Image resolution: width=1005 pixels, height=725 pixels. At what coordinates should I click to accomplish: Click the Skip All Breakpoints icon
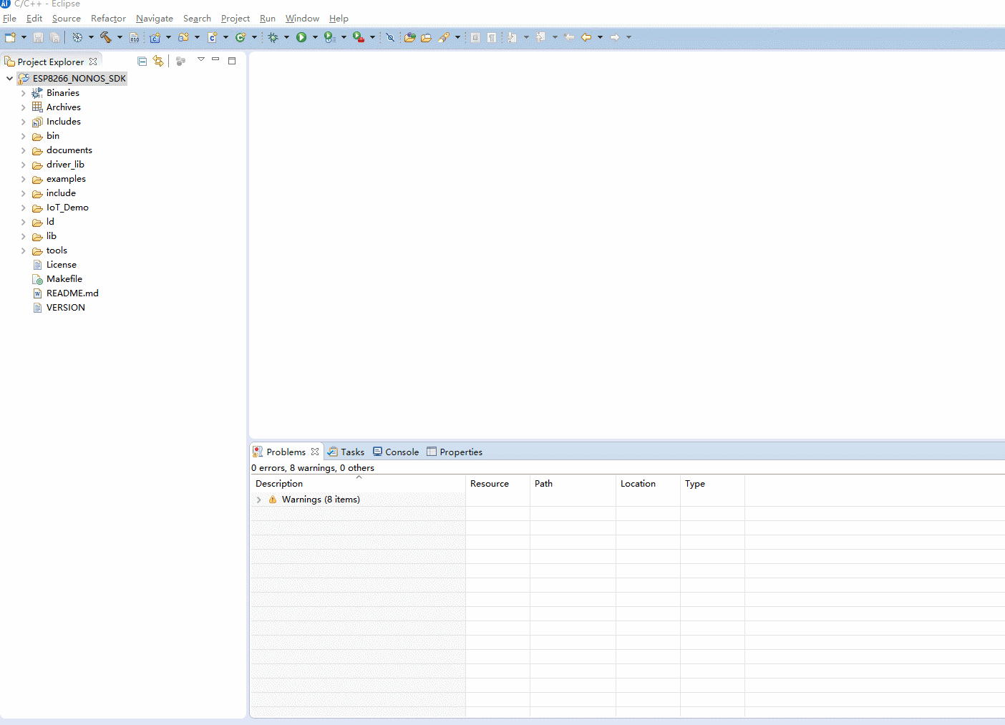[x=390, y=37]
